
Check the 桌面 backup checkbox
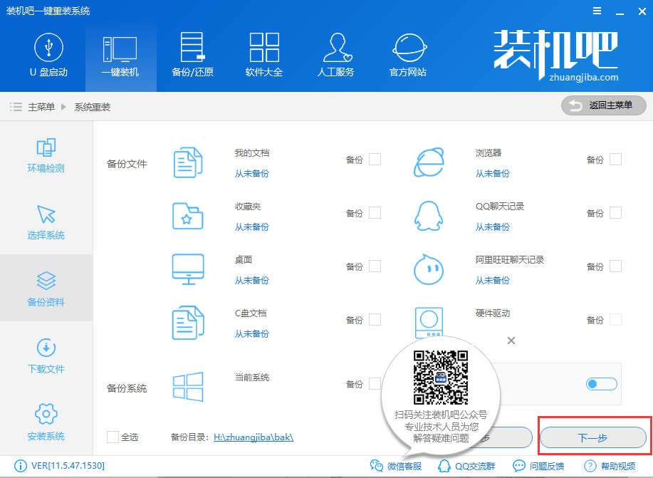coord(375,266)
